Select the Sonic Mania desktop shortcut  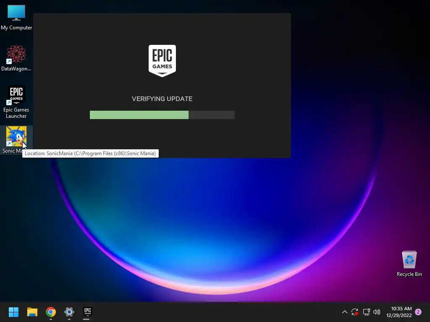[16, 140]
